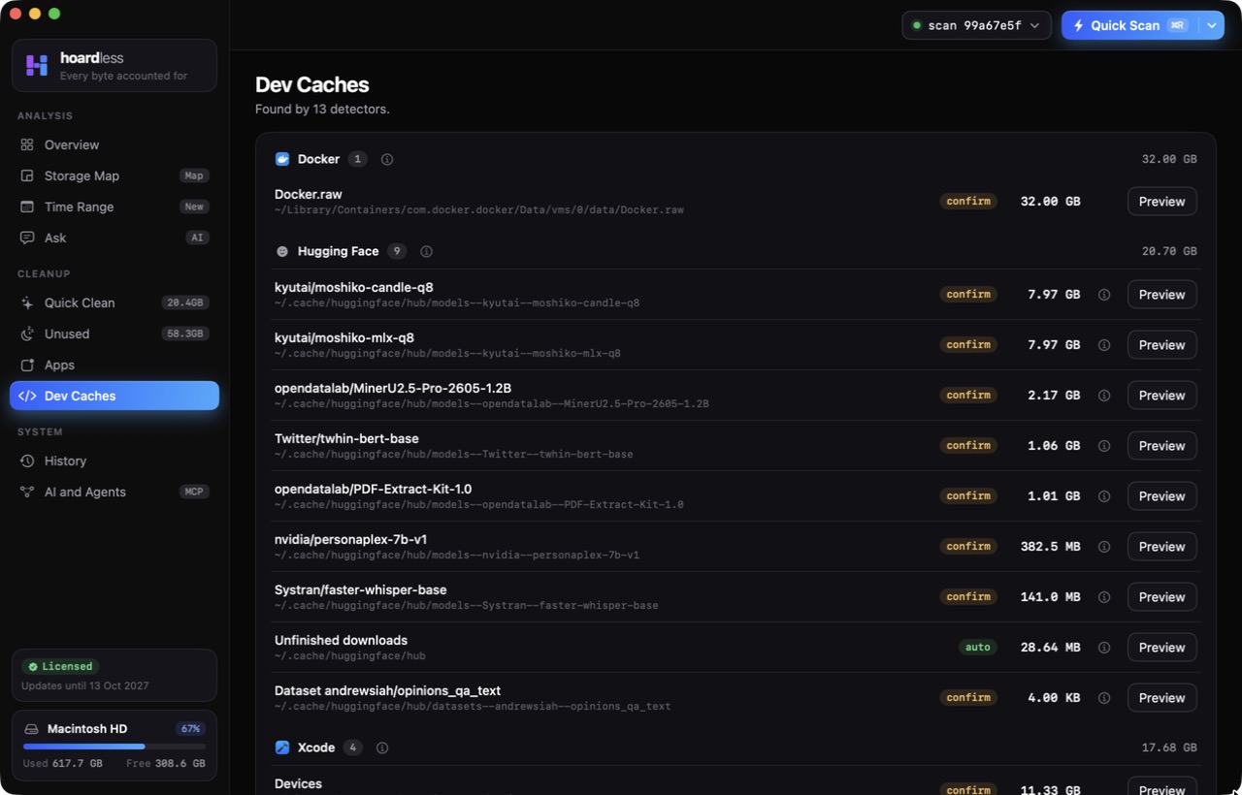
Task: Show info for kyutai/moshiko-mlx-q8
Action: 1104,345
